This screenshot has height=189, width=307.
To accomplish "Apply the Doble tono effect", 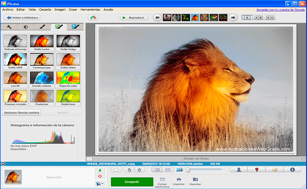I will point(68,98).
